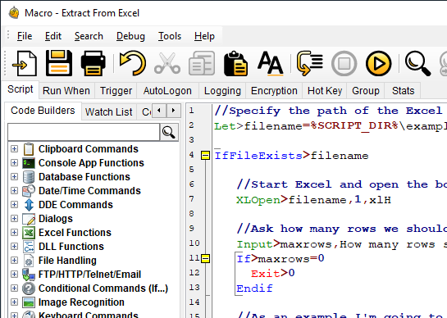The height and width of the screenshot is (318, 447).
Task: Collapse the IfFileExists code fold marker
Action: tap(205, 156)
